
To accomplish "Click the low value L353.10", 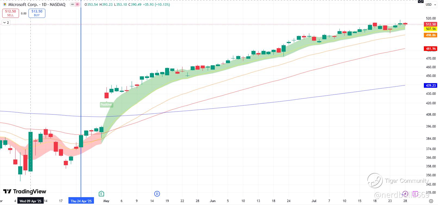I will (121, 5).
